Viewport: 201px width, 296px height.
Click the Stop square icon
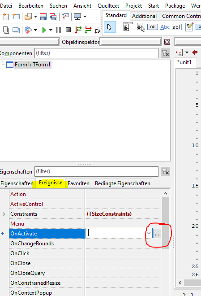(x=68, y=30)
